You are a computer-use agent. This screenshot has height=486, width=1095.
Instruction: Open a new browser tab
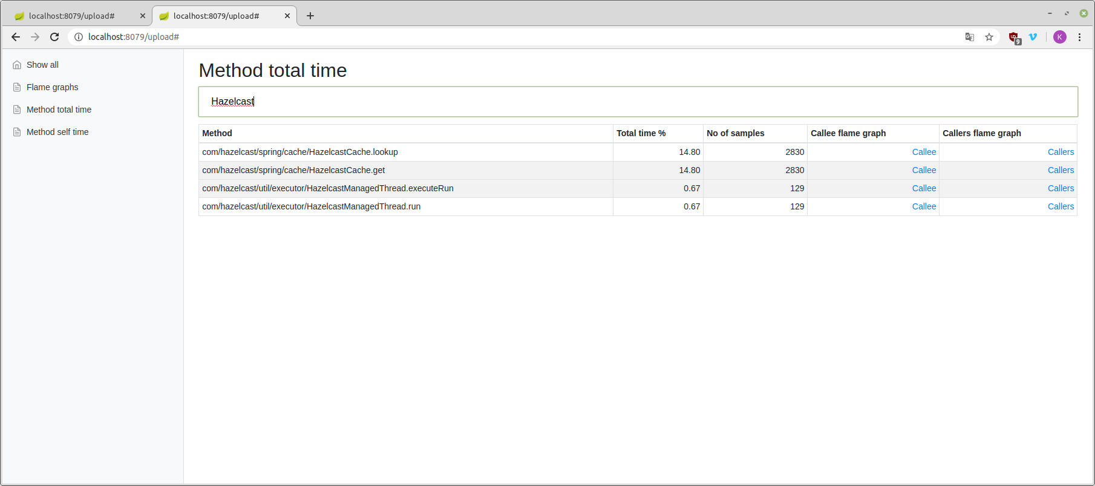pyautogui.click(x=310, y=16)
